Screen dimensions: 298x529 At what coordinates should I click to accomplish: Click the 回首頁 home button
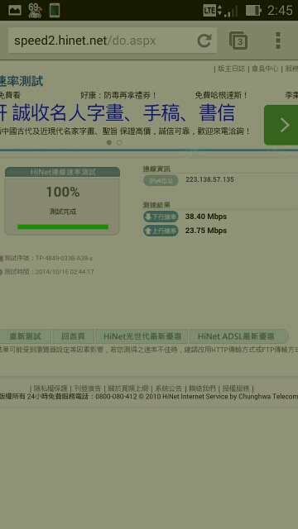(73, 336)
